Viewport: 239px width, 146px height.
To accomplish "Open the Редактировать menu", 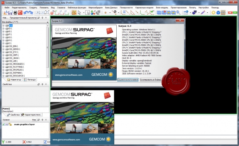I will tap(19, 8).
